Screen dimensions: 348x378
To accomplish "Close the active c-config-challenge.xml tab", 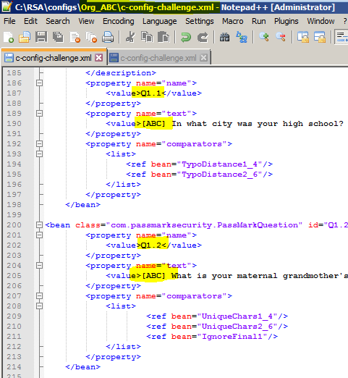I will (x=98, y=58).
